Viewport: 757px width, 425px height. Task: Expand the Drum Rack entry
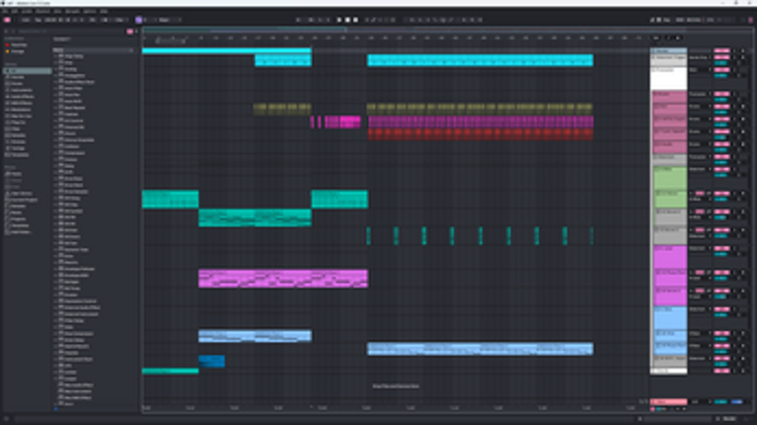click(x=55, y=185)
